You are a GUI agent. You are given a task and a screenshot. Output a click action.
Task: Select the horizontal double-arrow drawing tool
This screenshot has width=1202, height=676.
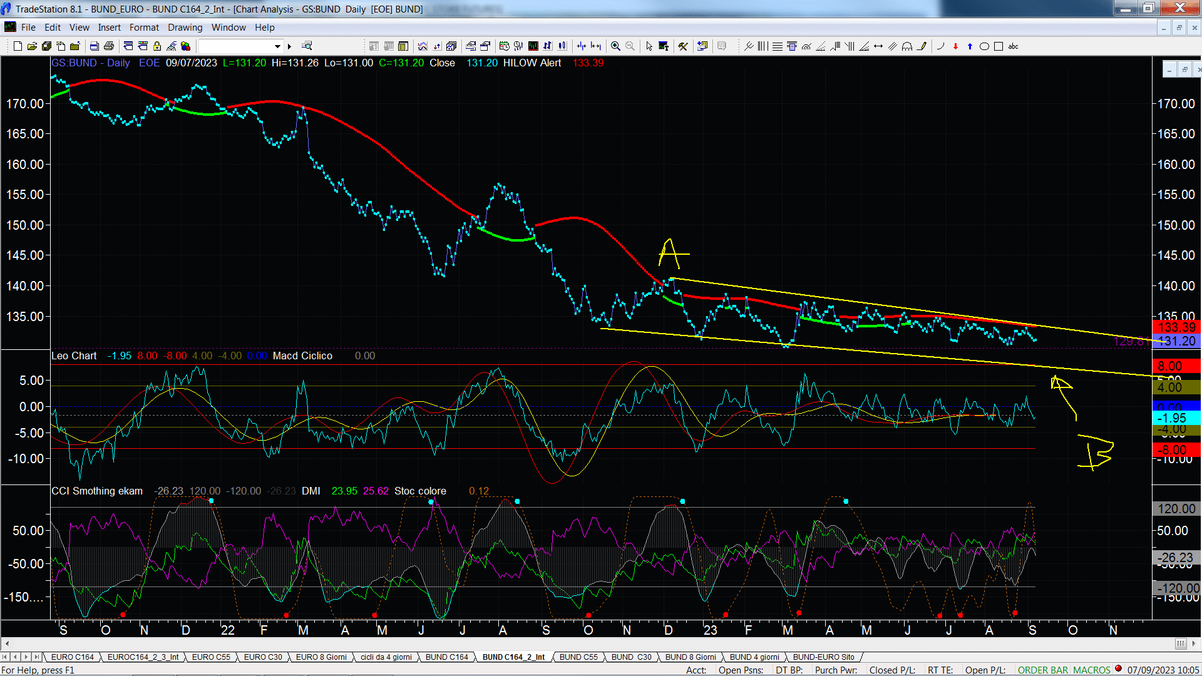[x=878, y=46]
